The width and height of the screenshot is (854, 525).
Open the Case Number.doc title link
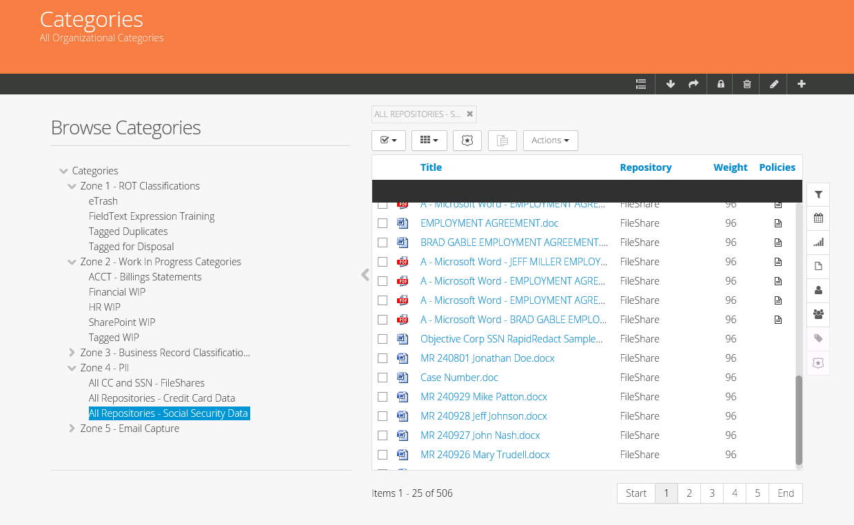pos(459,378)
